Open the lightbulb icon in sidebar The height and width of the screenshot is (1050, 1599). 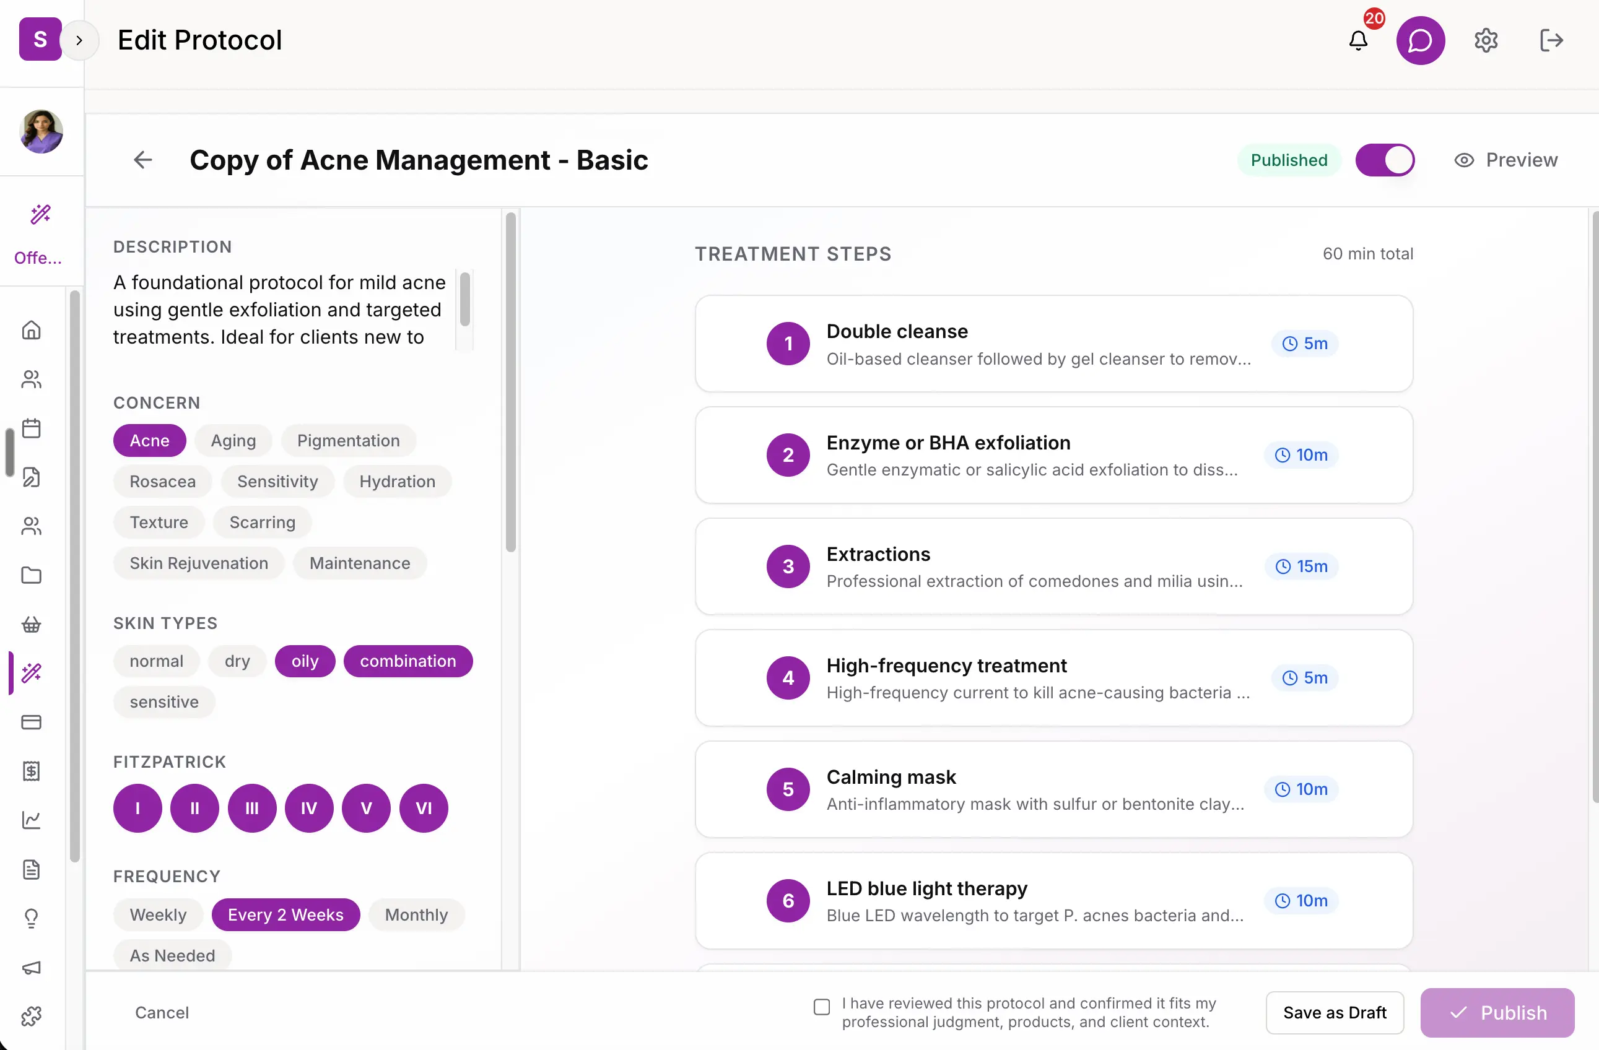[x=32, y=918]
